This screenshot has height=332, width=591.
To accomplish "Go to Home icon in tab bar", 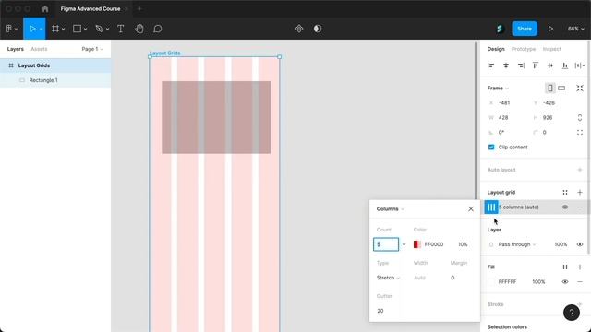I will pyautogui.click(x=45, y=8).
